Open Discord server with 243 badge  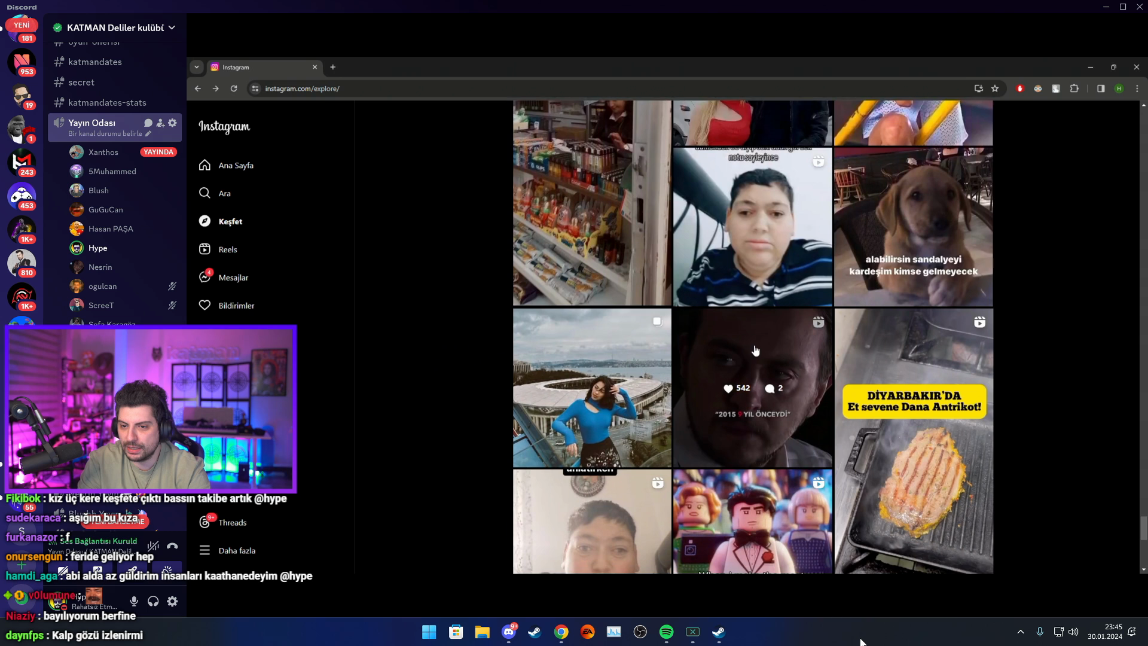(x=22, y=163)
